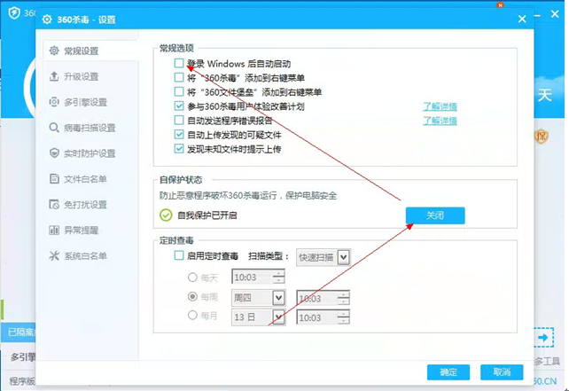Click the gear icon beside 常规设置
Viewport: 569px width, 391px height.
click(55, 51)
